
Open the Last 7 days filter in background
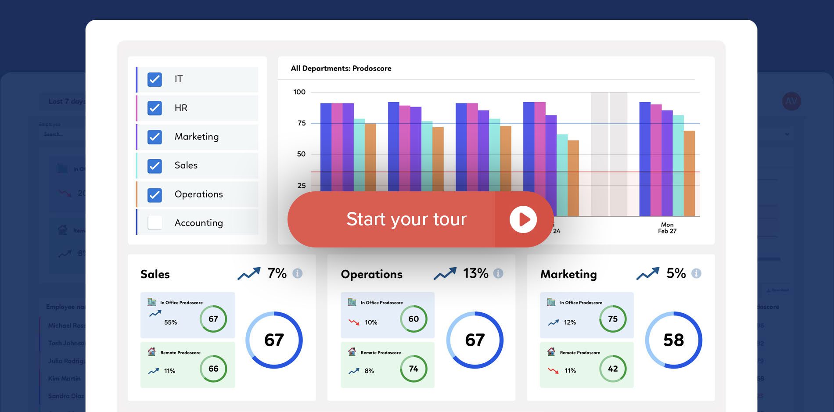[x=62, y=101]
